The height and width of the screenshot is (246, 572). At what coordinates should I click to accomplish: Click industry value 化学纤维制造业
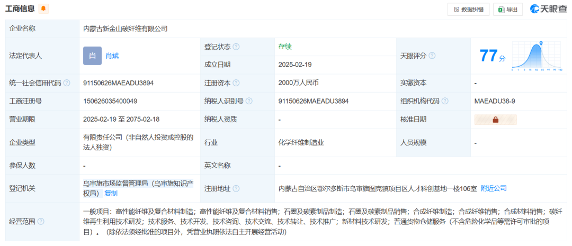(301, 142)
